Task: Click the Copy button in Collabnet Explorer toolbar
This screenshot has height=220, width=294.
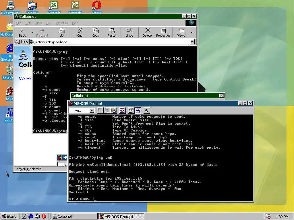Action: click(x=96, y=33)
